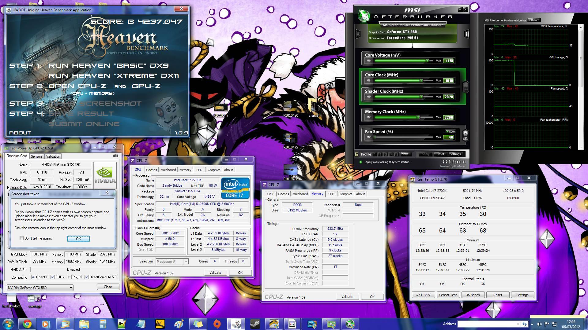The height and width of the screenshot is (330, 588).
Task: Click the Sensor Test button in Real Temp
Action: point(448,295)
